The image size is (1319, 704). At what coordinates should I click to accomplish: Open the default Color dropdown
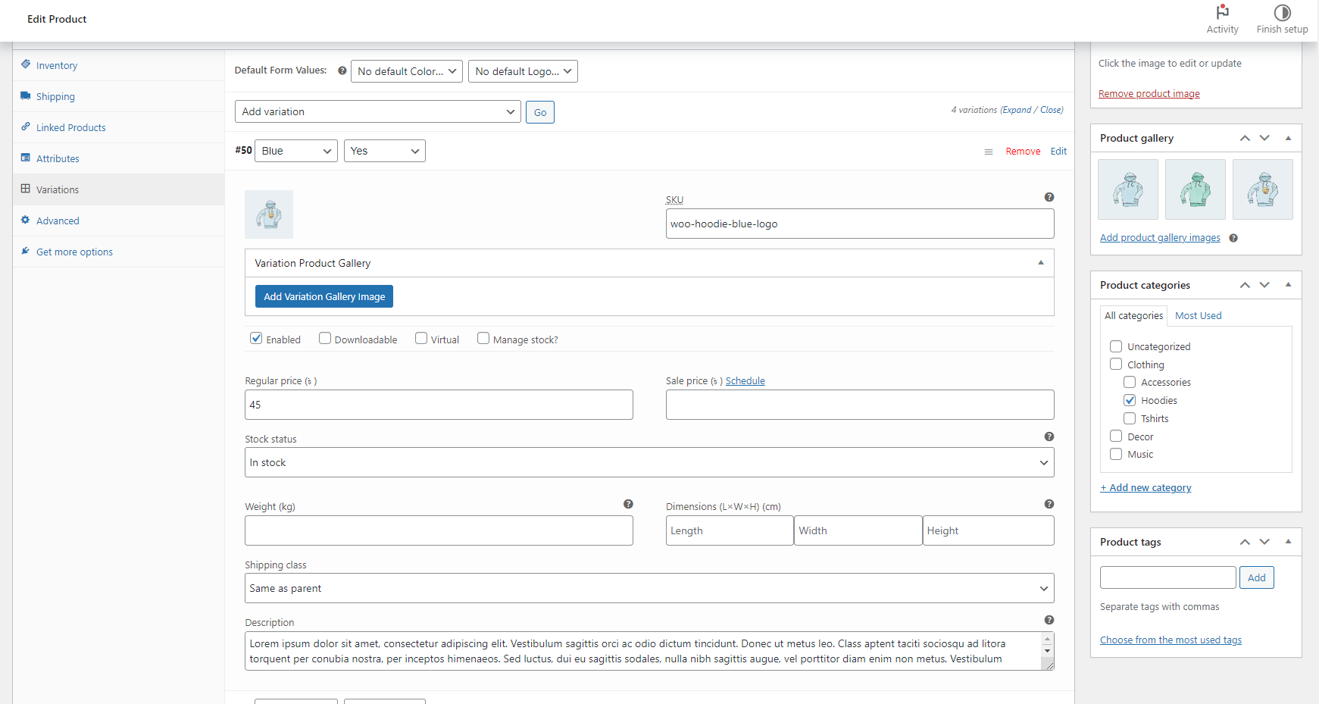[407, 71]
